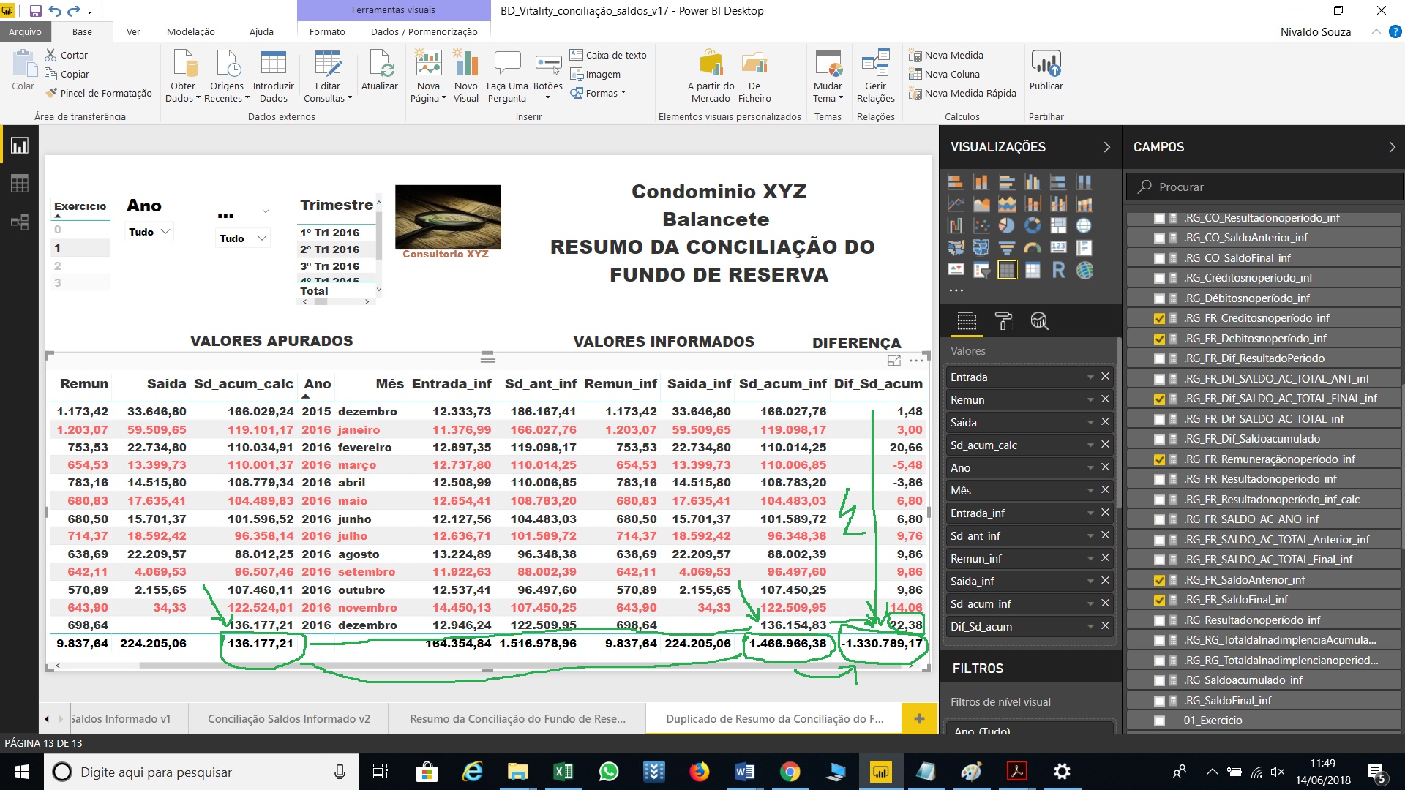The image size is (1405, 790).
Task: Open the Sd_acum_calc field dropdown arrow
Action: 1090,445
